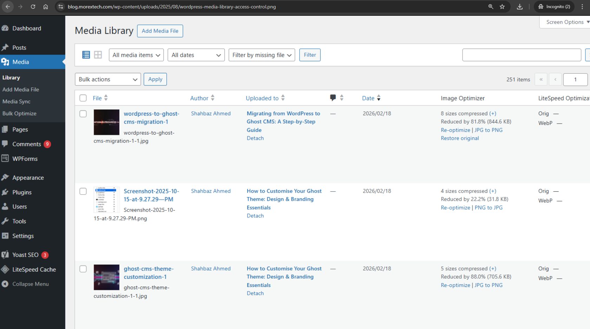Select the wordpress-to-ghost-cms-migration-1 row checkbox
Screen dimensions: 590x329
83,114
